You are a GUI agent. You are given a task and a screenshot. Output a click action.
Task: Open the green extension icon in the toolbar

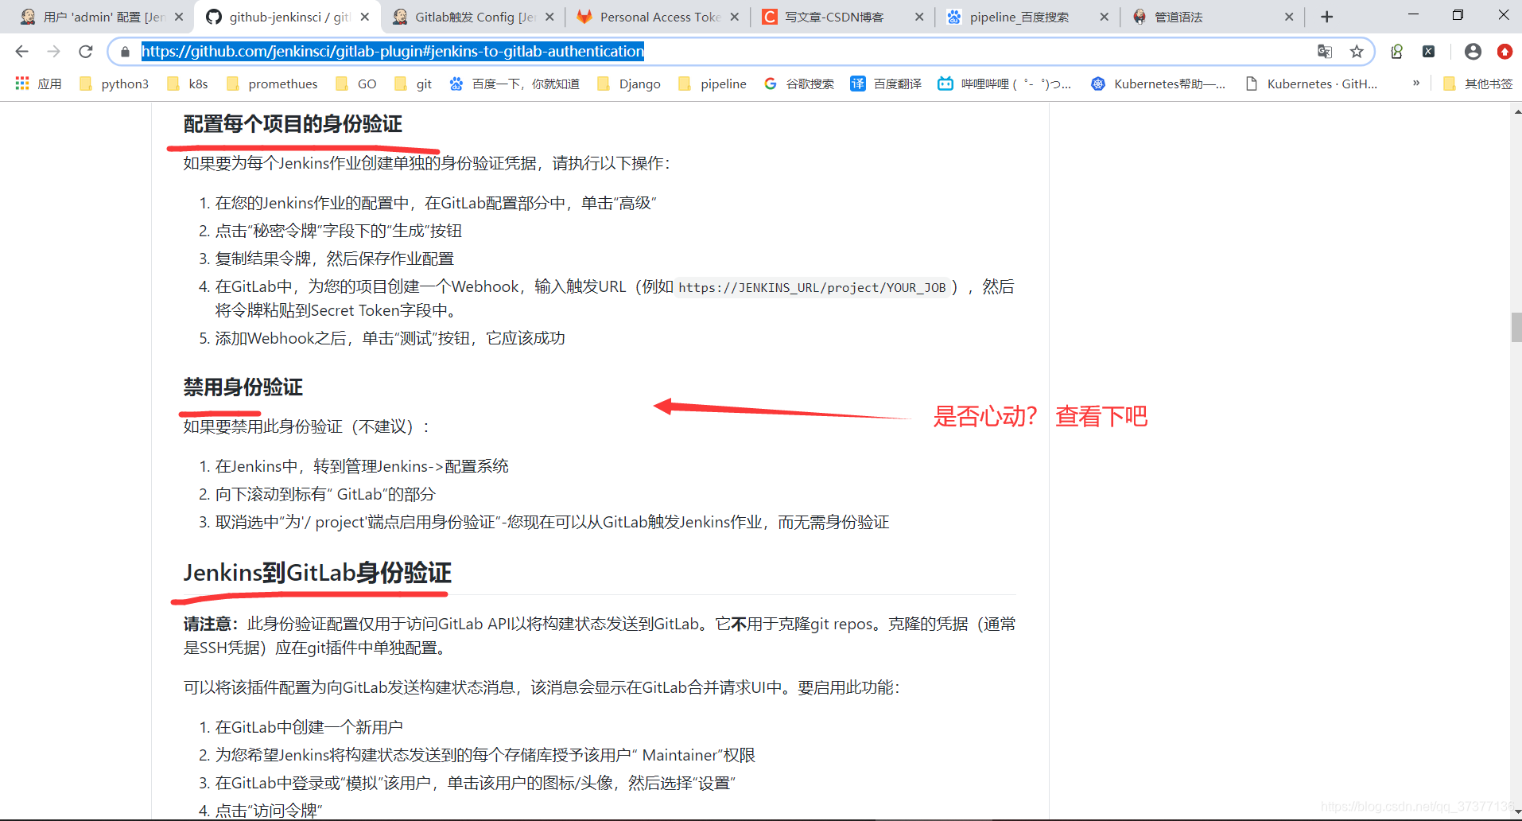(1397, 52)
